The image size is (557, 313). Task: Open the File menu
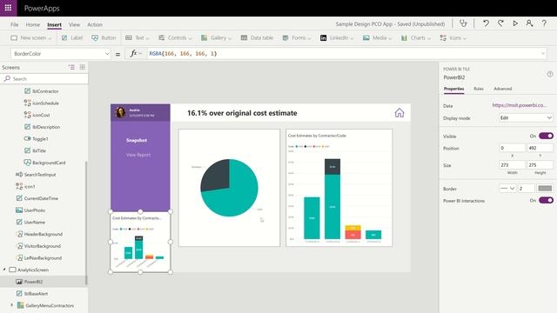click(x=15, y=24)
